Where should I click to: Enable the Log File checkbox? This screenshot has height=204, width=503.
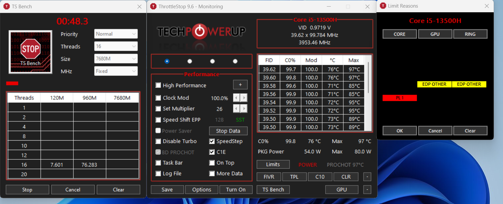[158, 174]
